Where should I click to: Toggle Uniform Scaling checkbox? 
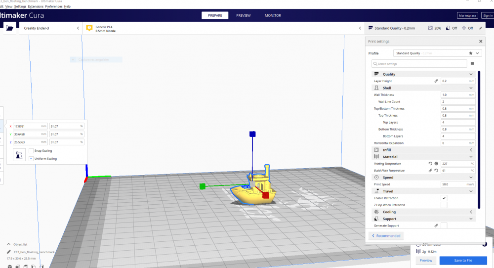tap(31, 159)
